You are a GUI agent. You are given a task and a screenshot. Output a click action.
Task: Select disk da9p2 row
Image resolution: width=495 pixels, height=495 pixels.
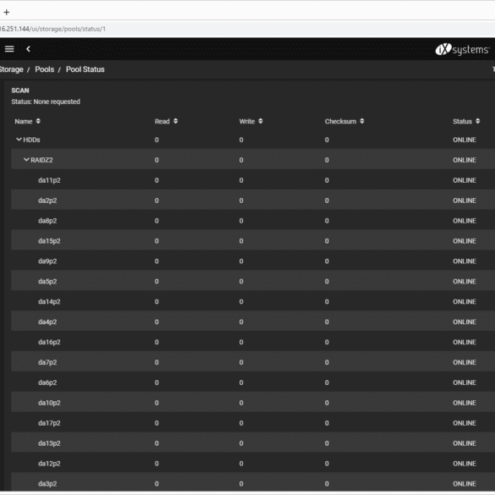(253, 261)
